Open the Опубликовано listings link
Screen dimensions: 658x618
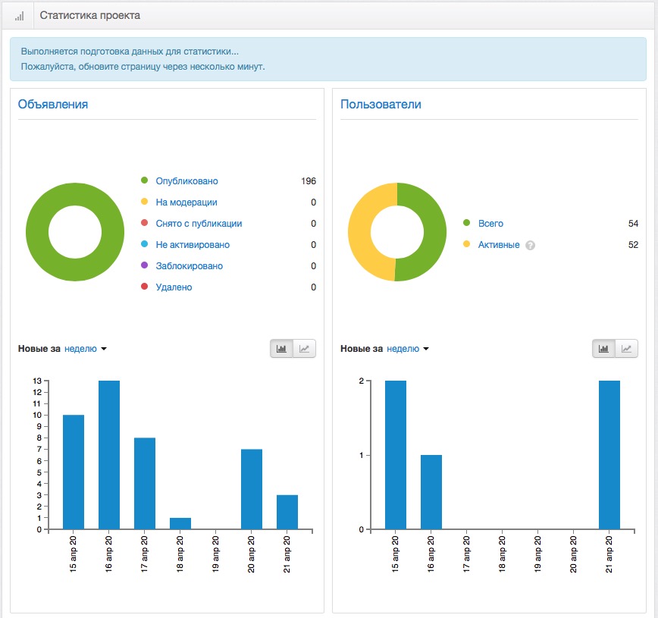[x=186, y=181]
